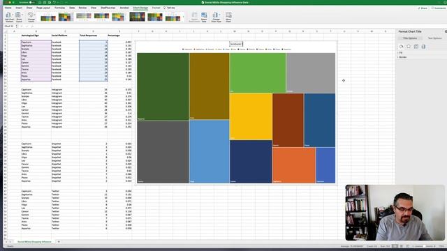This screenshot has width=447, height=251.
Task: Open Select Data dialog
Action: [x=204, y=17]
